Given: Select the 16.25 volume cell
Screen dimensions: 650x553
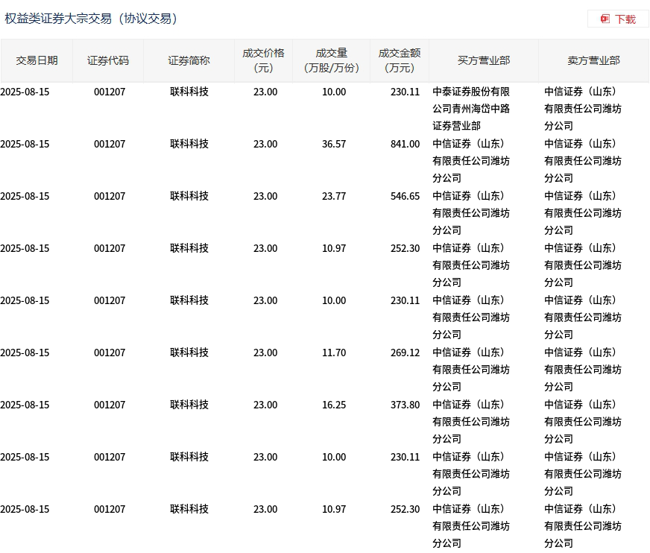Looking at the screenshot, I should [334, 405].
